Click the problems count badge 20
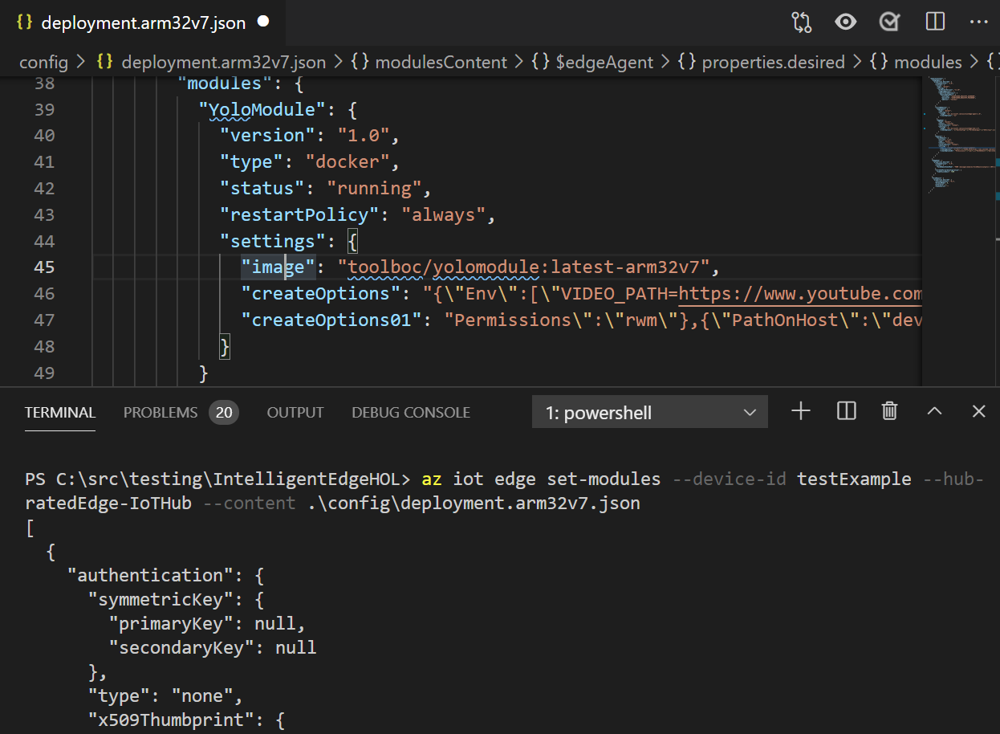1000x734 pixels. point(224,413)
